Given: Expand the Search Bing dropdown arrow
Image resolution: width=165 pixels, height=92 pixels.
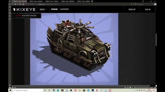Looking at the screenshot, I should pyautogui.click(x=152, y=4).
